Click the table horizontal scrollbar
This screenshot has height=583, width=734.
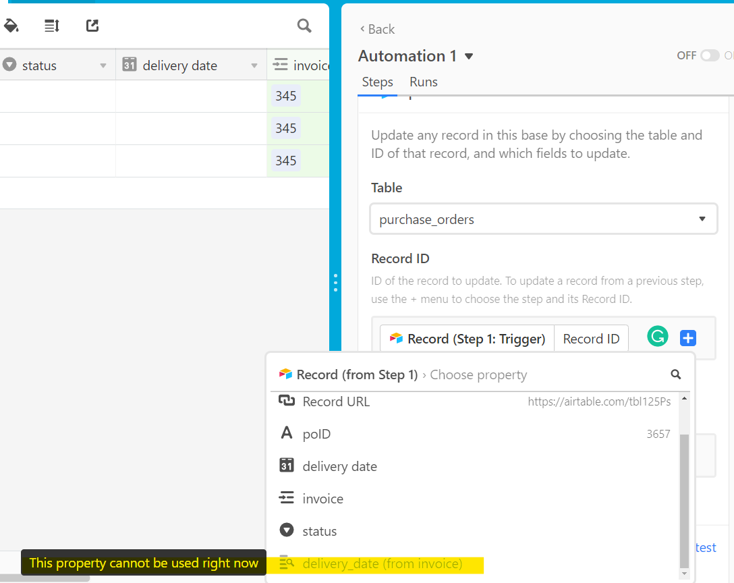45,578
